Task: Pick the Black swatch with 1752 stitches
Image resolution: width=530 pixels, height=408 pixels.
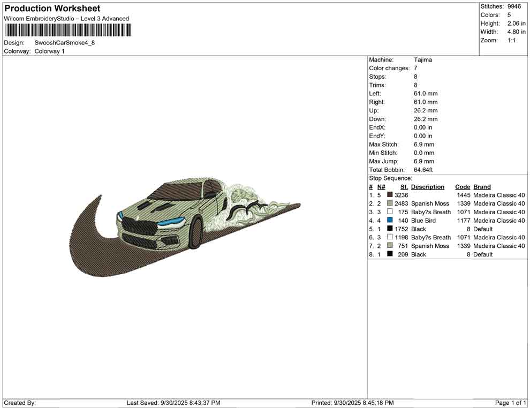Action: 390,229
